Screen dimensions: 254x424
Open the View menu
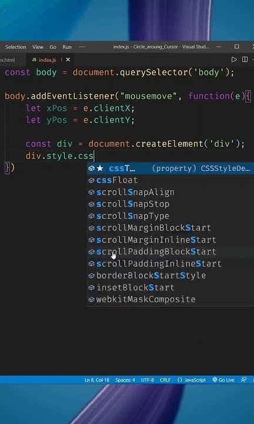point(38,47)
